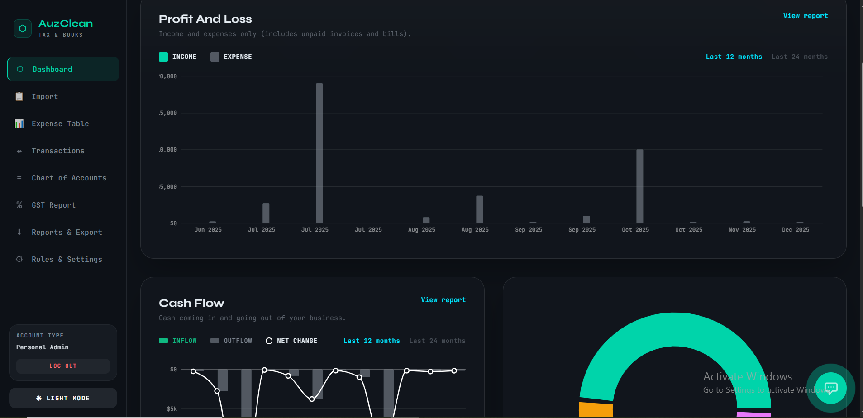Click the Profit And Loss heading

(x=205, y=19)
